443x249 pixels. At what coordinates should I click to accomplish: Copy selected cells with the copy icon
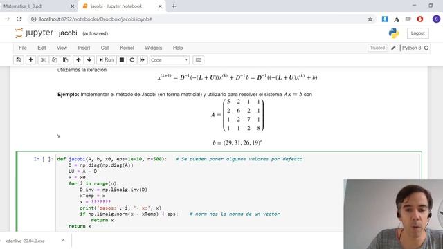[x=54, y=60]
